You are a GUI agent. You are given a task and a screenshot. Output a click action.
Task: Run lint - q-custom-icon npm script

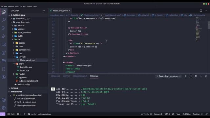tap(26, 99)
